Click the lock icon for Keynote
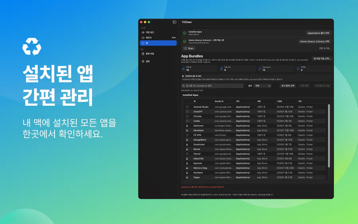The image size is (358, 224). pyautogui.click(x=187, y=163)
